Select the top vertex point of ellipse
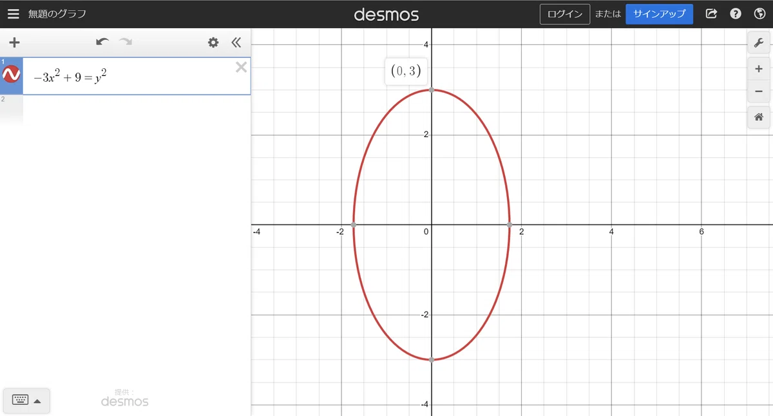Image resolution: width=773 pixels, height=416 pixels. point(432,90)
